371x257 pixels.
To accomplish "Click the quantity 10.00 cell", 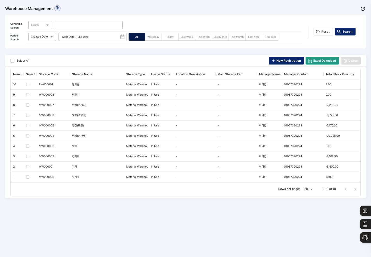I will pyautogui.click(x=329, y=177).
